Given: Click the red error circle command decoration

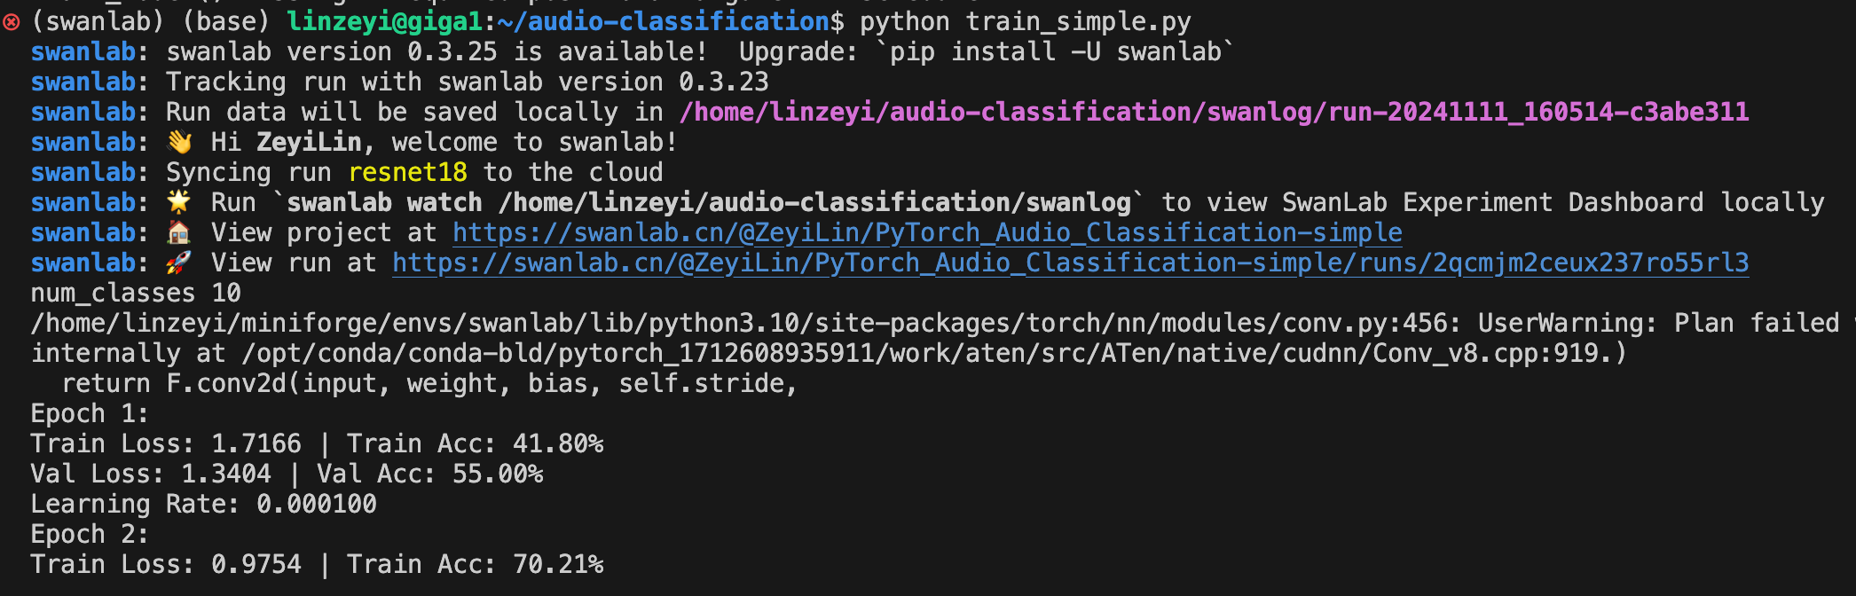Looking at the screenshot, I should pyautogui.click(x=12, y=22).
